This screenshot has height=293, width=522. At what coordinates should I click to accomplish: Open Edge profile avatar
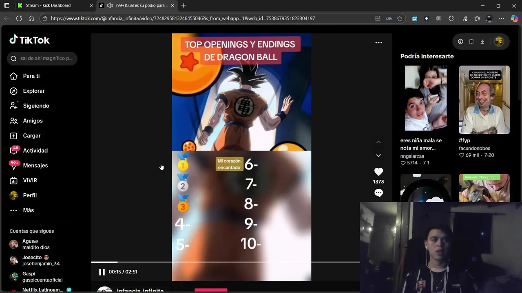coord(489,18)
